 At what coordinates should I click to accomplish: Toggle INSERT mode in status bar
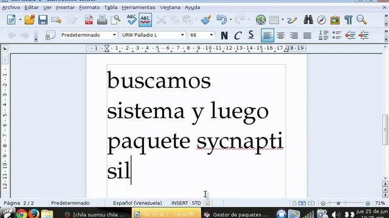coord(180,203)
